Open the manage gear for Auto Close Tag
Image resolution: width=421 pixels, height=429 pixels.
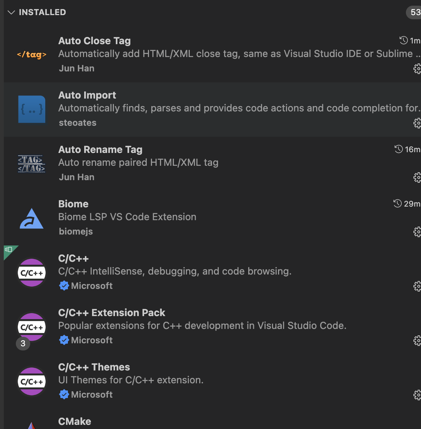point(417,69)
